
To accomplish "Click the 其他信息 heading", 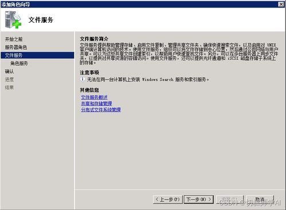I will 89,90.
